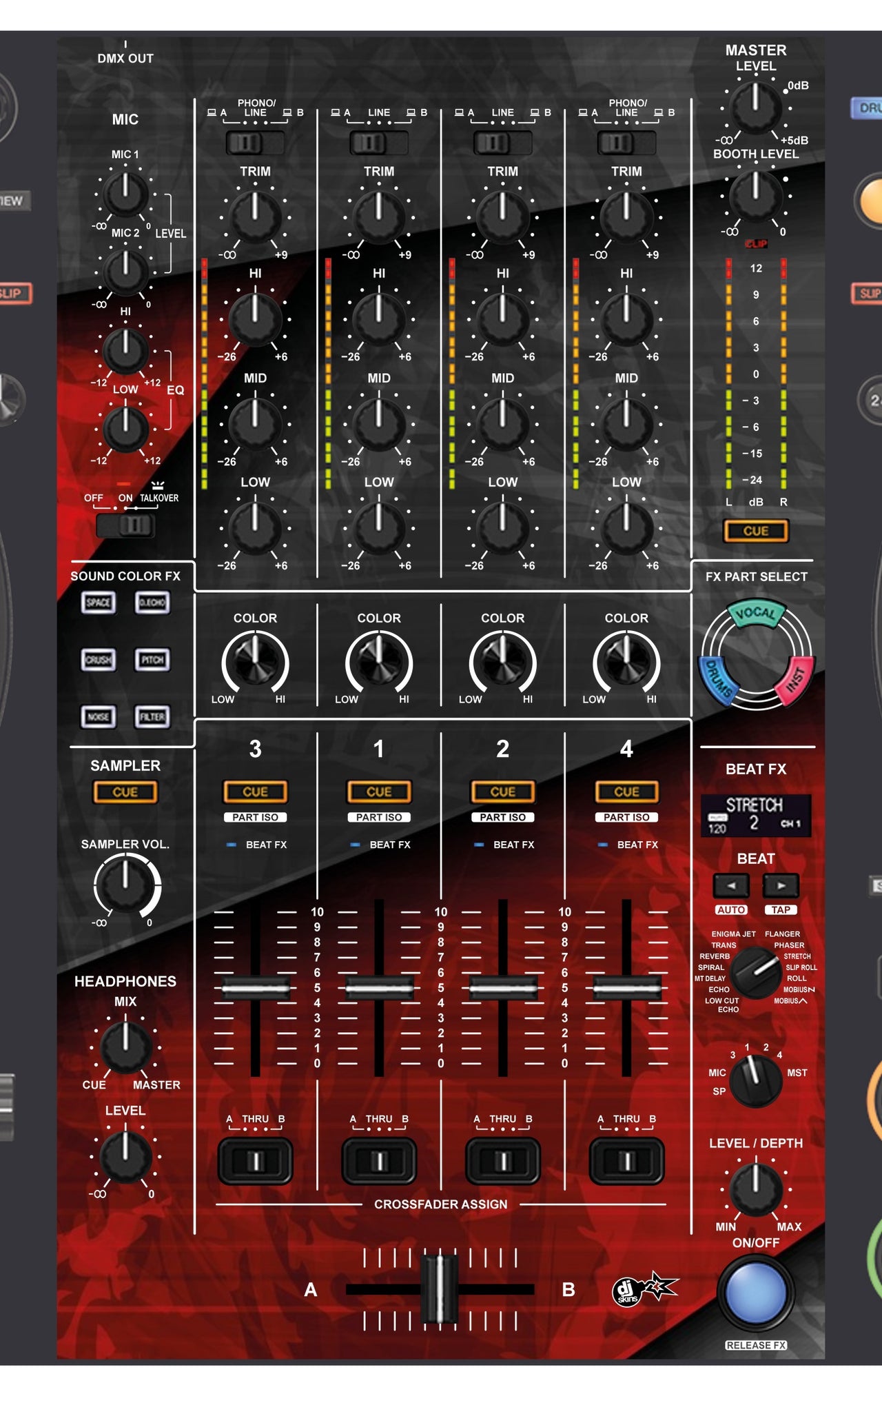The height and width of the screenshot is (1403, 882).
Task: Click the MIC EQ HI knob
Action: point(125,351)
